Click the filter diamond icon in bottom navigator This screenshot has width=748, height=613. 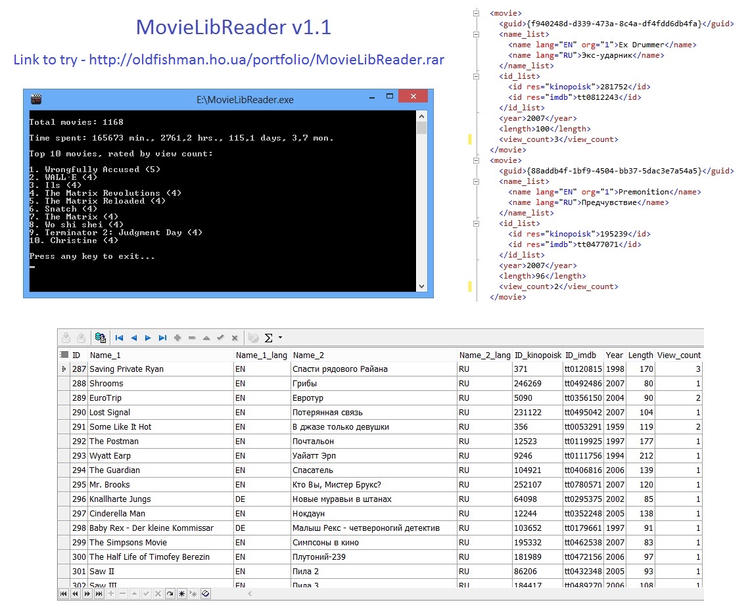pos(205,594)
